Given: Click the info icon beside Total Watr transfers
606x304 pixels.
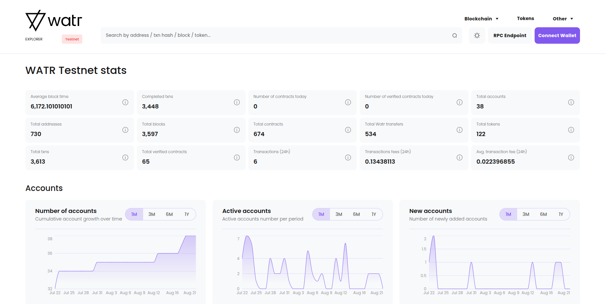Looking at the screenshot, I should pos(460,130).
